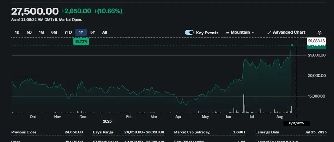
Task: Click the 27,500.00 current price
Action: click(35, 11)
